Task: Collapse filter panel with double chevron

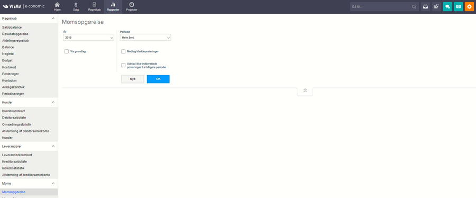Action: [x=305, y=91]
